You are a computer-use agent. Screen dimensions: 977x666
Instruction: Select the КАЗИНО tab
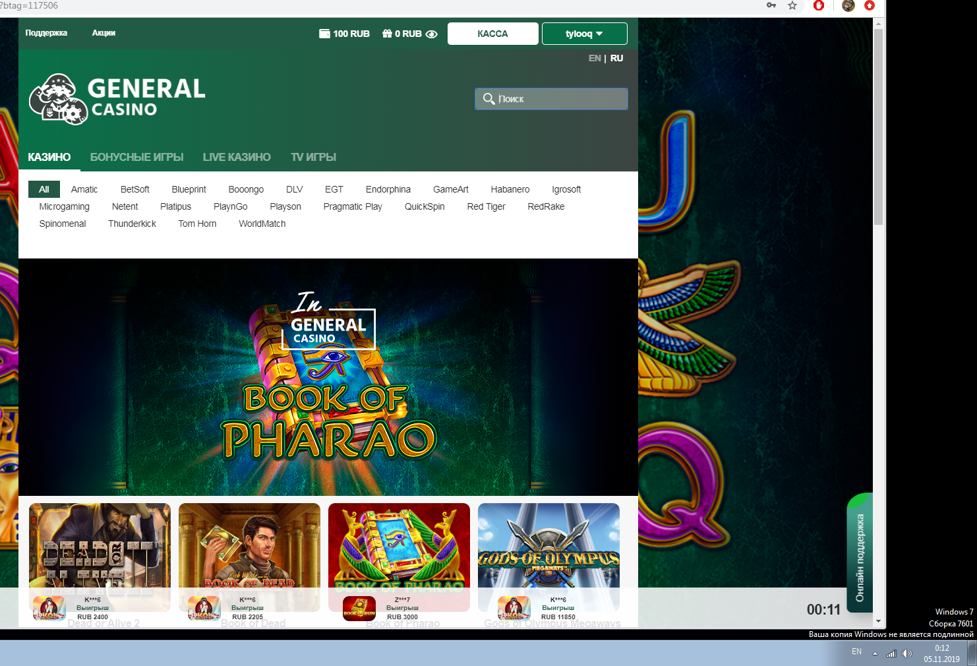(x=49, y=157)
